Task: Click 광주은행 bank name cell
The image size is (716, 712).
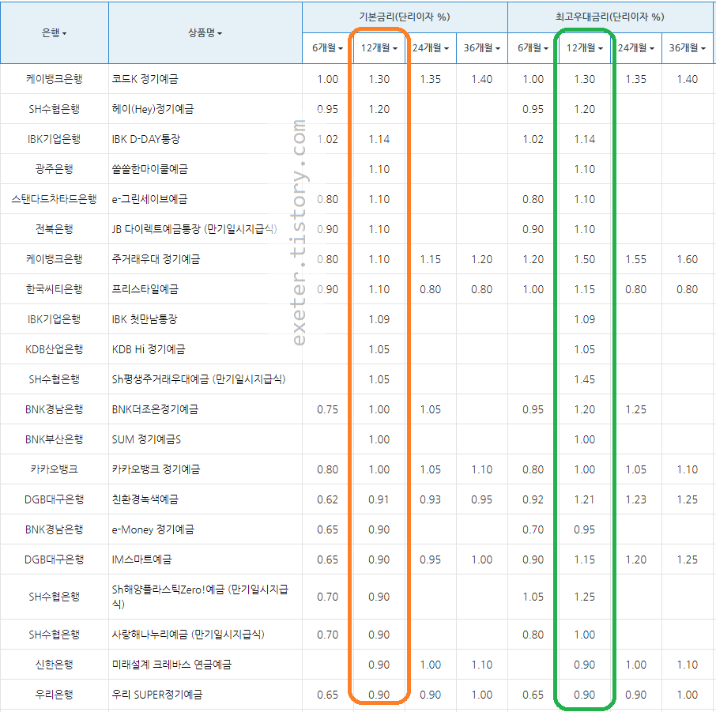Action: [54, 169]
